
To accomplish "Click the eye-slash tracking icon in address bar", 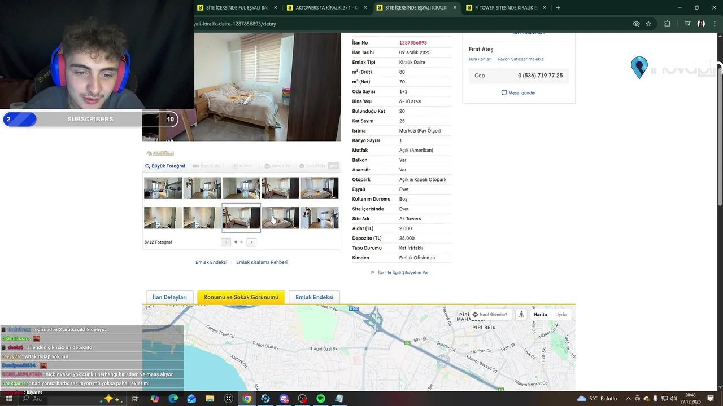I will coord(636,24).
